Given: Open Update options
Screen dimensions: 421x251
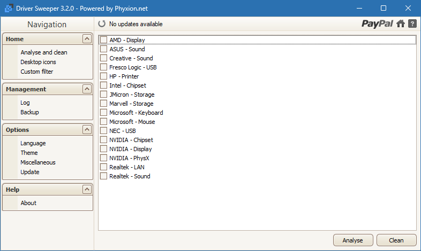Looking at the screenshot, I should point(30,172).
